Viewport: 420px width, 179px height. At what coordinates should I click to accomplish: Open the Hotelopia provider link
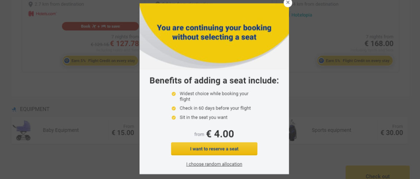click(x=302, y=15)
